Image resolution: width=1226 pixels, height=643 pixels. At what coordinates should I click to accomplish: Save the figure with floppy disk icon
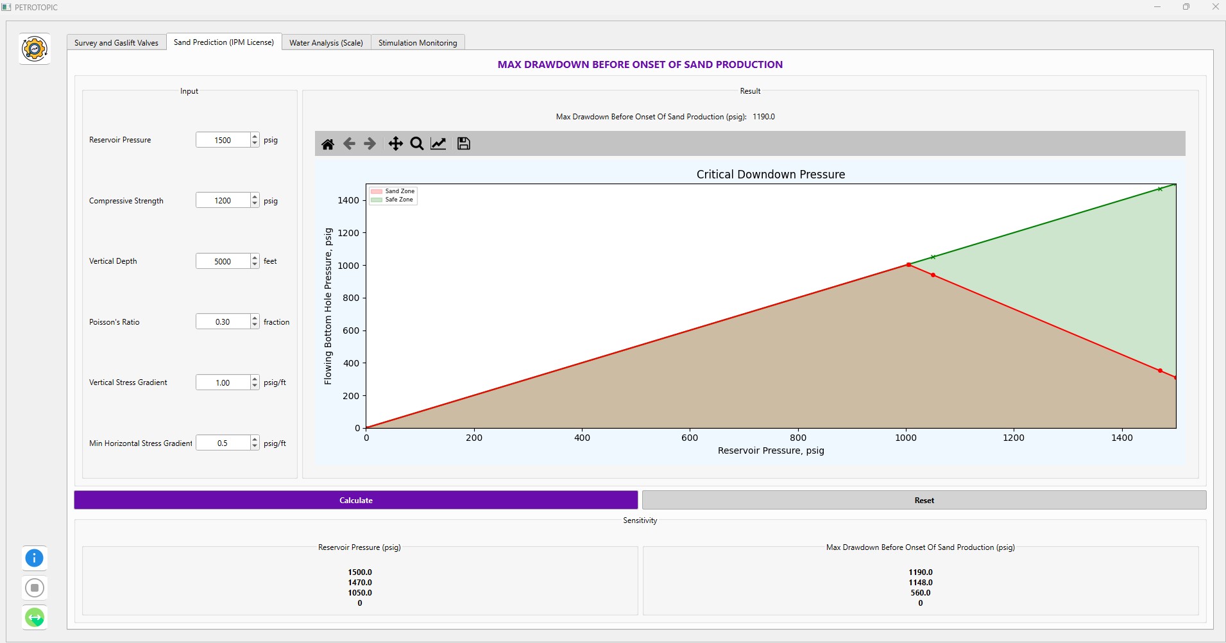pyautogui.click(x=464, y=144)
